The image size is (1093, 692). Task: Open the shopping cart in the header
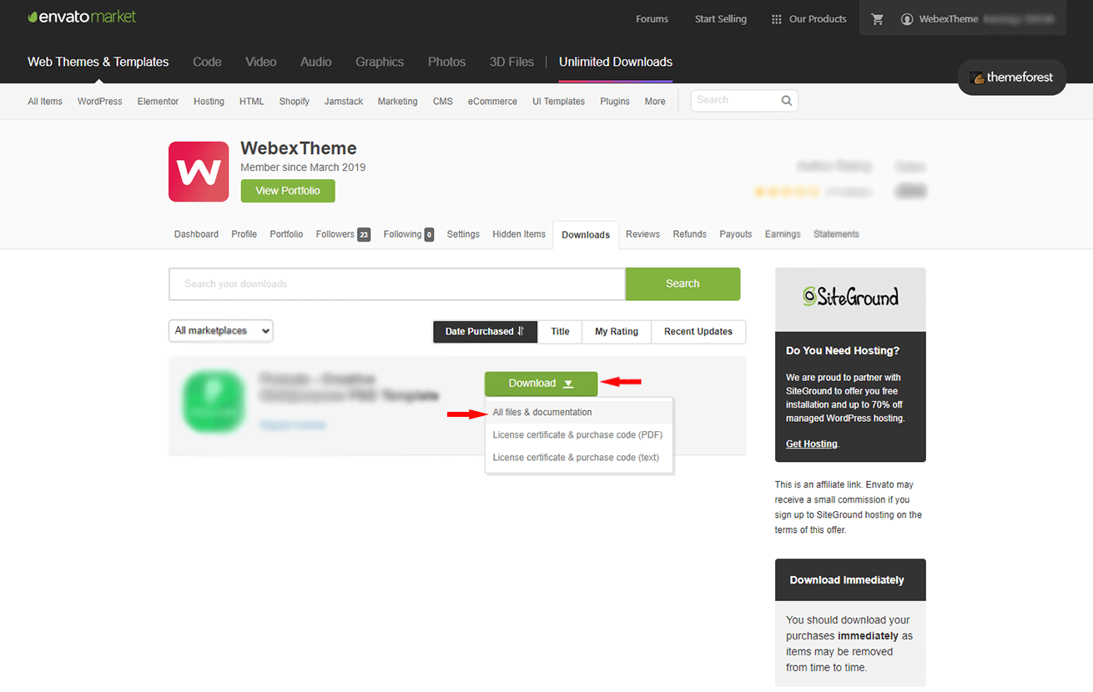tap(876, 18)
